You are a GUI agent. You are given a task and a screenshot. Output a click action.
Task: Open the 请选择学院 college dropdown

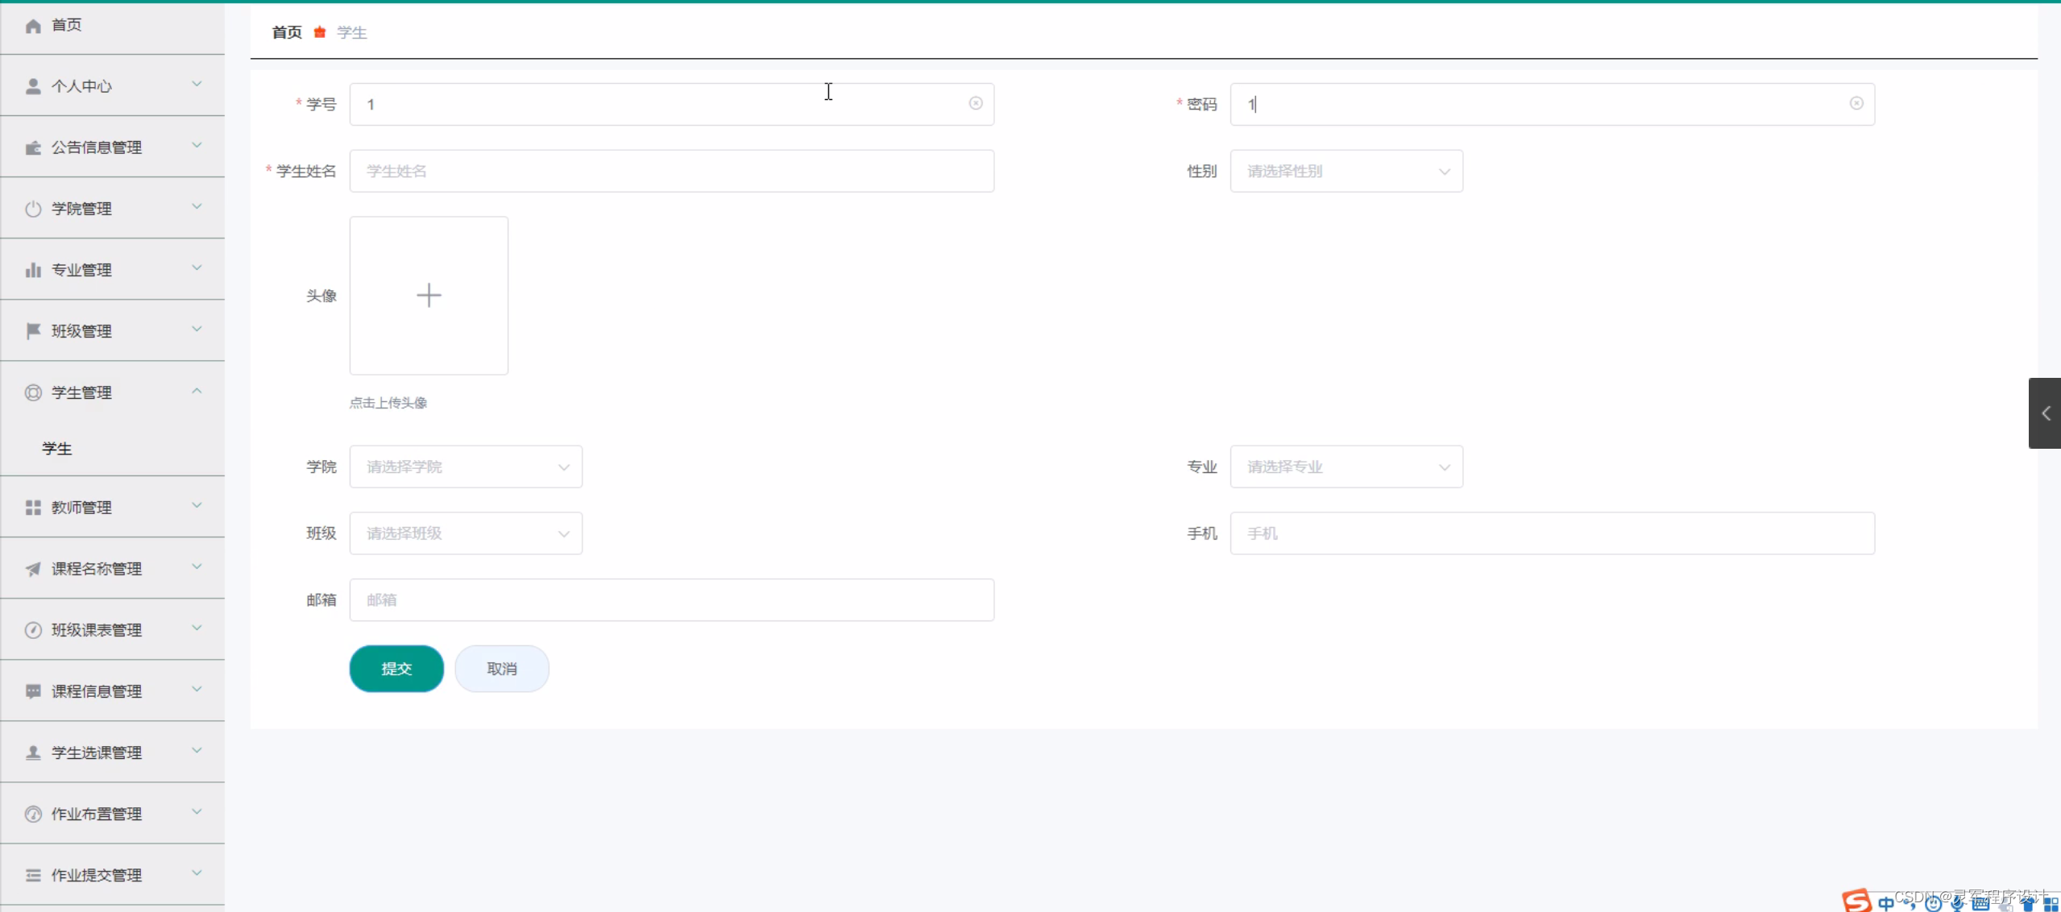(466, 466)
